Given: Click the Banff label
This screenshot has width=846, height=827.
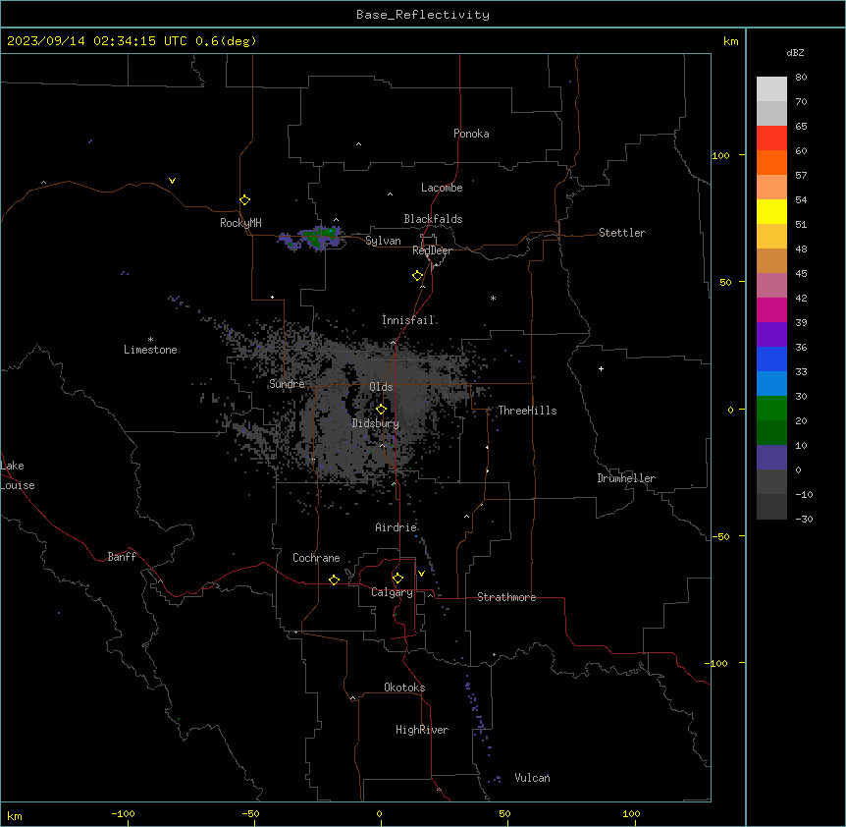Looking at the screenshot, I should point(122,557).
